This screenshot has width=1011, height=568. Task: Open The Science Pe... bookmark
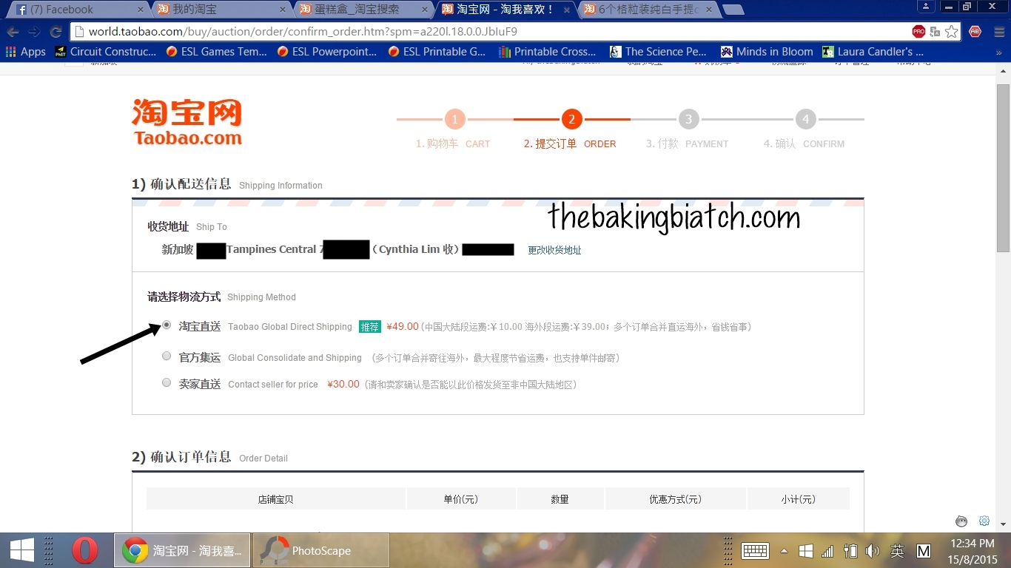point(659,52)
